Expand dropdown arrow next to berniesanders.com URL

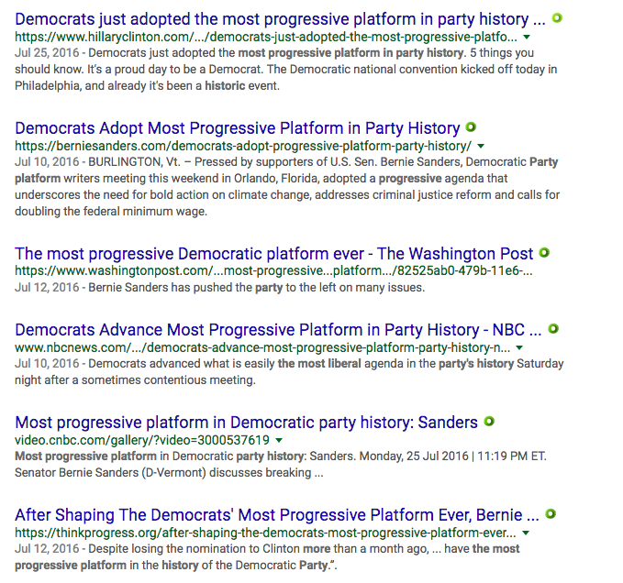coord(481,147)
